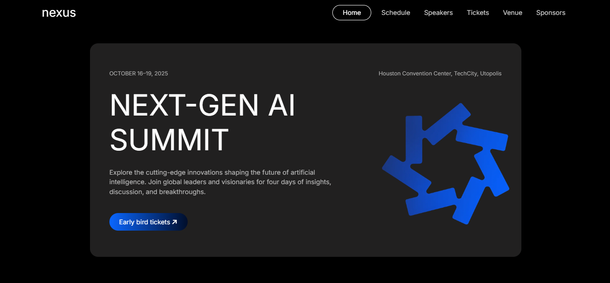Click the word SUMMIT in the headline

[170, 140]
